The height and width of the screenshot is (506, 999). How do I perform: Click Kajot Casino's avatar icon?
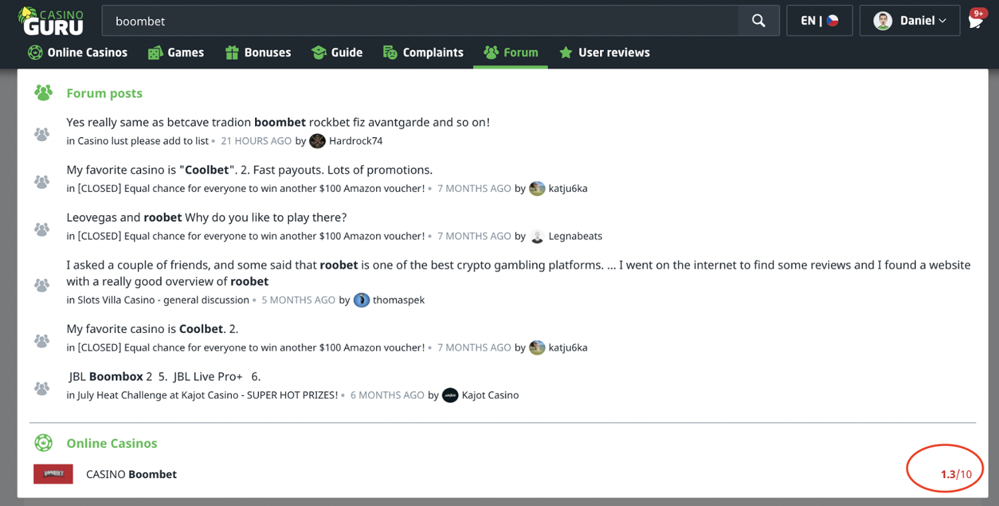click(450, 395)
